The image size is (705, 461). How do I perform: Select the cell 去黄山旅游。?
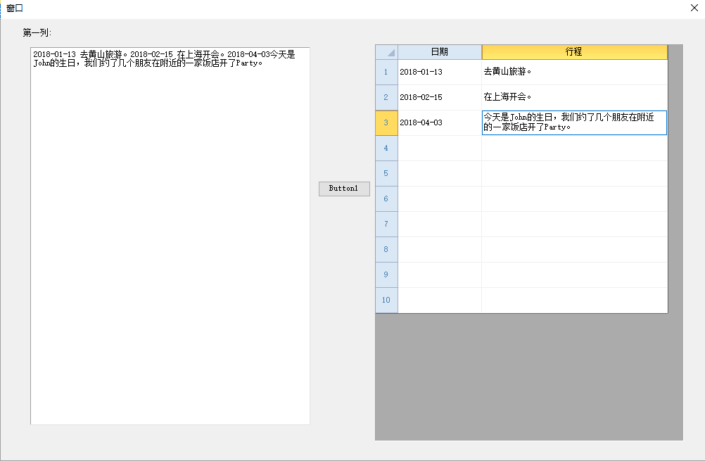click(x=574, y=72)
